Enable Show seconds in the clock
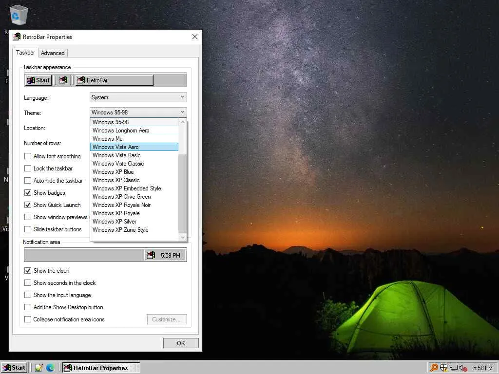 [x=28, y=283]
